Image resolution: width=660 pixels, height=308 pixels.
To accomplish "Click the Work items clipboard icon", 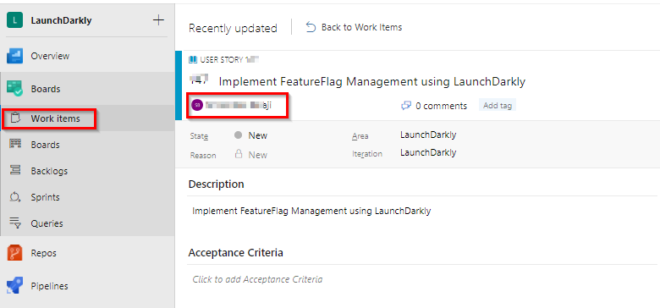I will (15, 118).
